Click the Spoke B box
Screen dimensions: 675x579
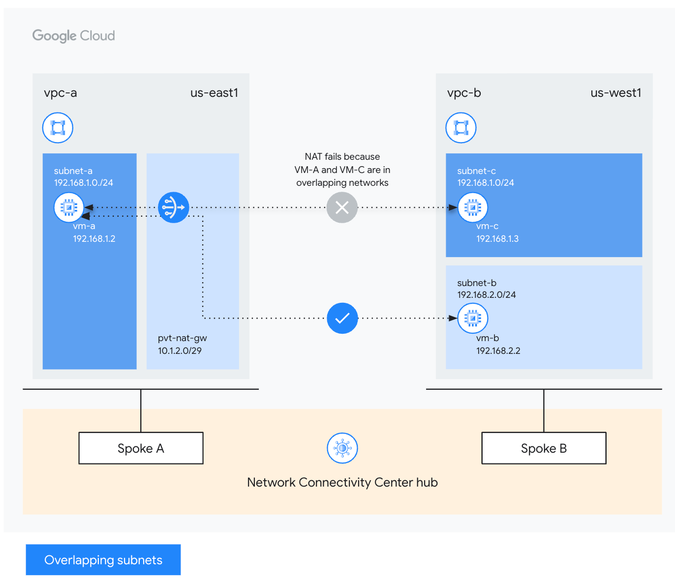(544, 448)
